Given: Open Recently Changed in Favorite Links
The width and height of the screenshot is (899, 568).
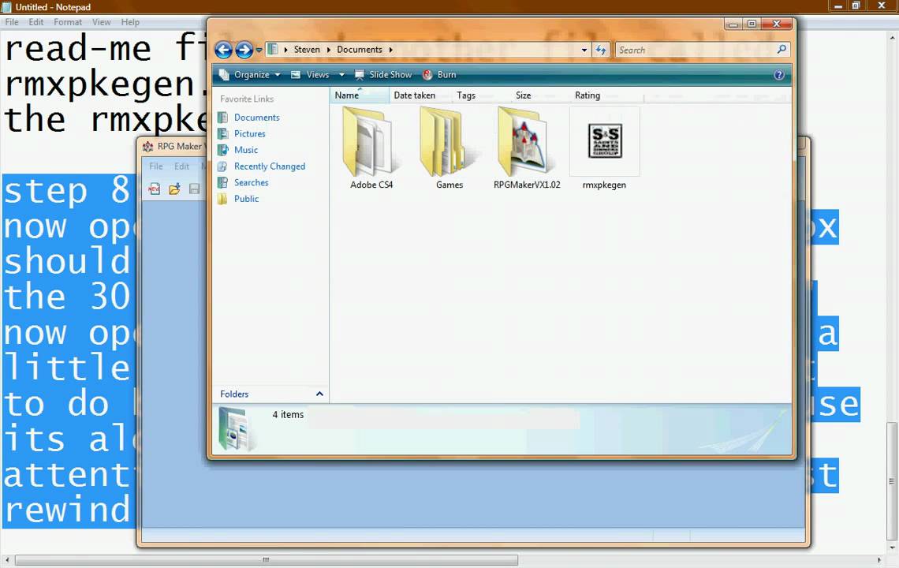Looking at the screenshot, I should 270,166.
